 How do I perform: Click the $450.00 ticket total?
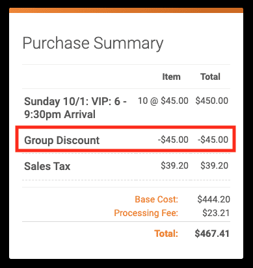(x=212, y=101)
